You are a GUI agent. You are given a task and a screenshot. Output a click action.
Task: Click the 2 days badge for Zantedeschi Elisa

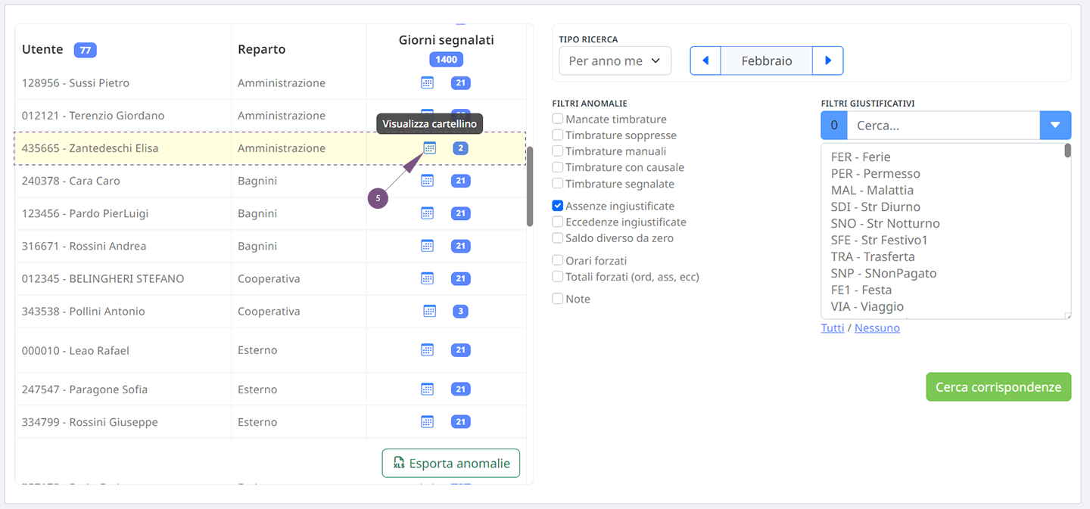(460, 148)
